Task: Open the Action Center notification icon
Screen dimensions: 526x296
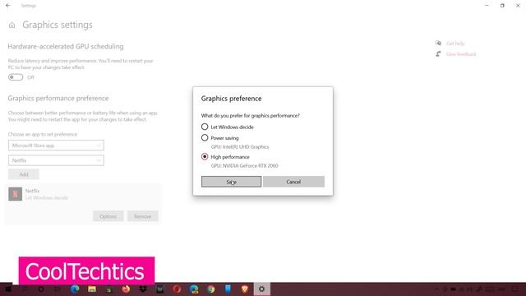Action: 516,289
